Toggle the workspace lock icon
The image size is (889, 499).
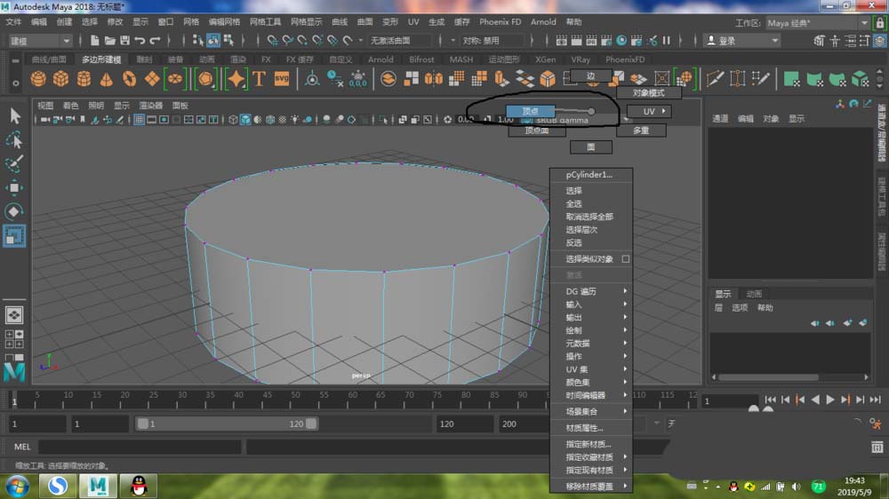879,23
